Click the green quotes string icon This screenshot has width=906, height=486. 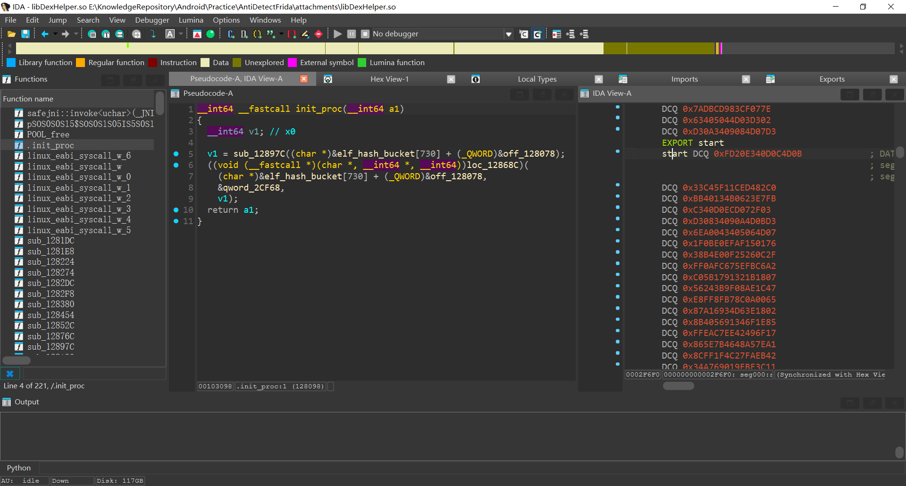[x=270, y=34]
